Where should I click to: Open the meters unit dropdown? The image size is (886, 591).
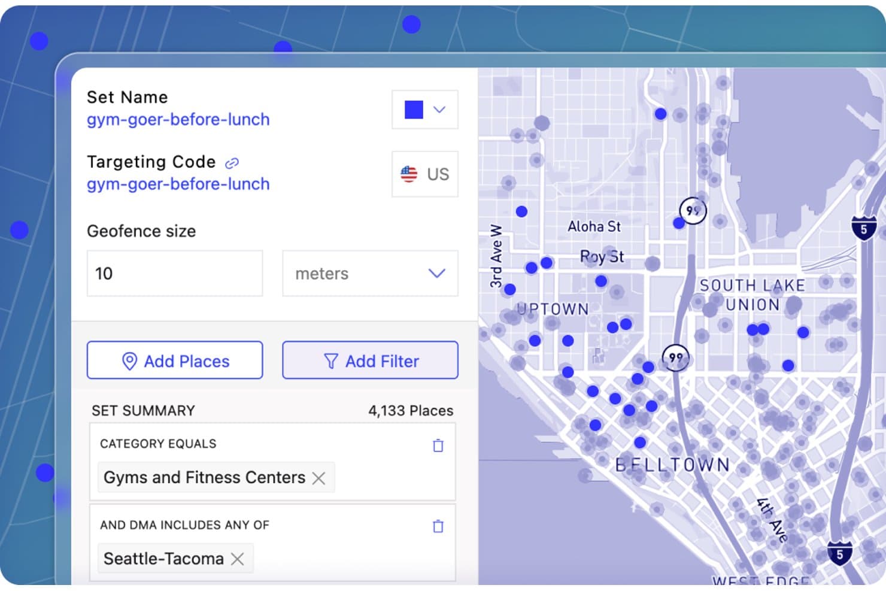click(x=370, y=274)
